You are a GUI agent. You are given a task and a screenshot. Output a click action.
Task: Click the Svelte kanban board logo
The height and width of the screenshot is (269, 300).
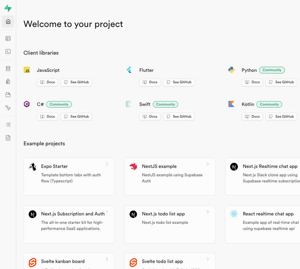point(32,263)
